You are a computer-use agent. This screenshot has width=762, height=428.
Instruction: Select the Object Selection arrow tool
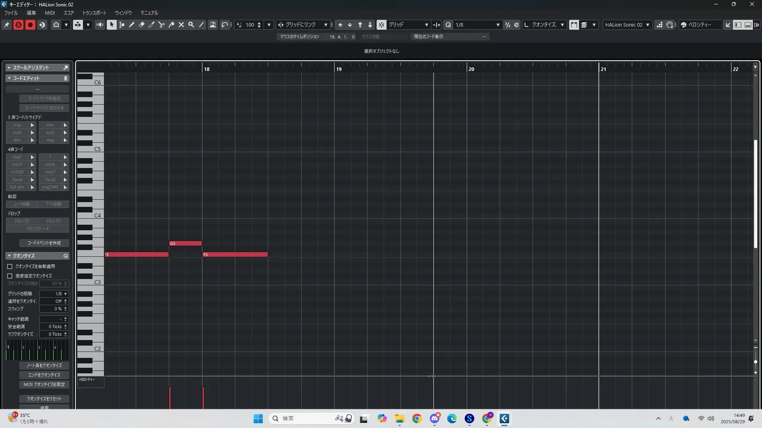click(112, 25)
